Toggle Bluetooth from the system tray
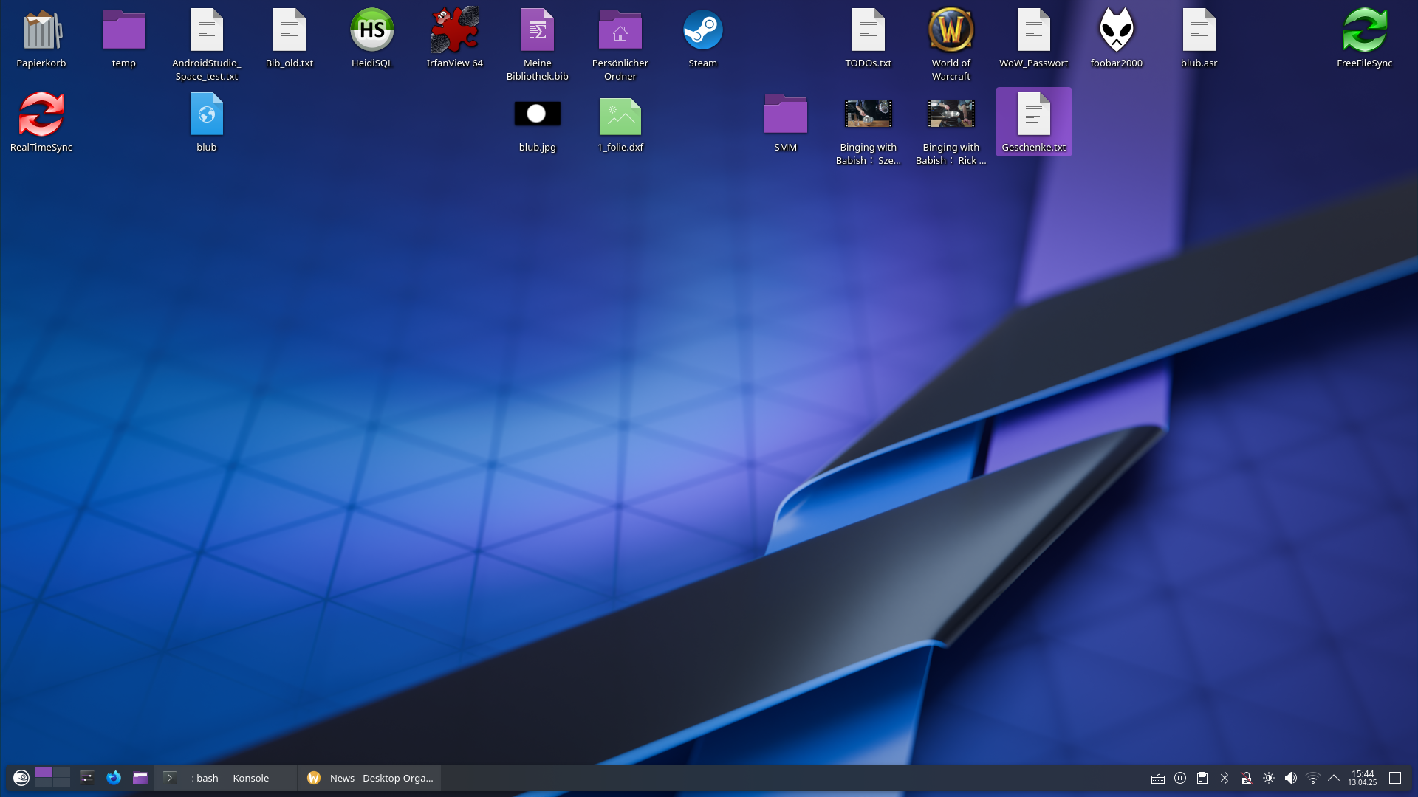 (1225, 778)
